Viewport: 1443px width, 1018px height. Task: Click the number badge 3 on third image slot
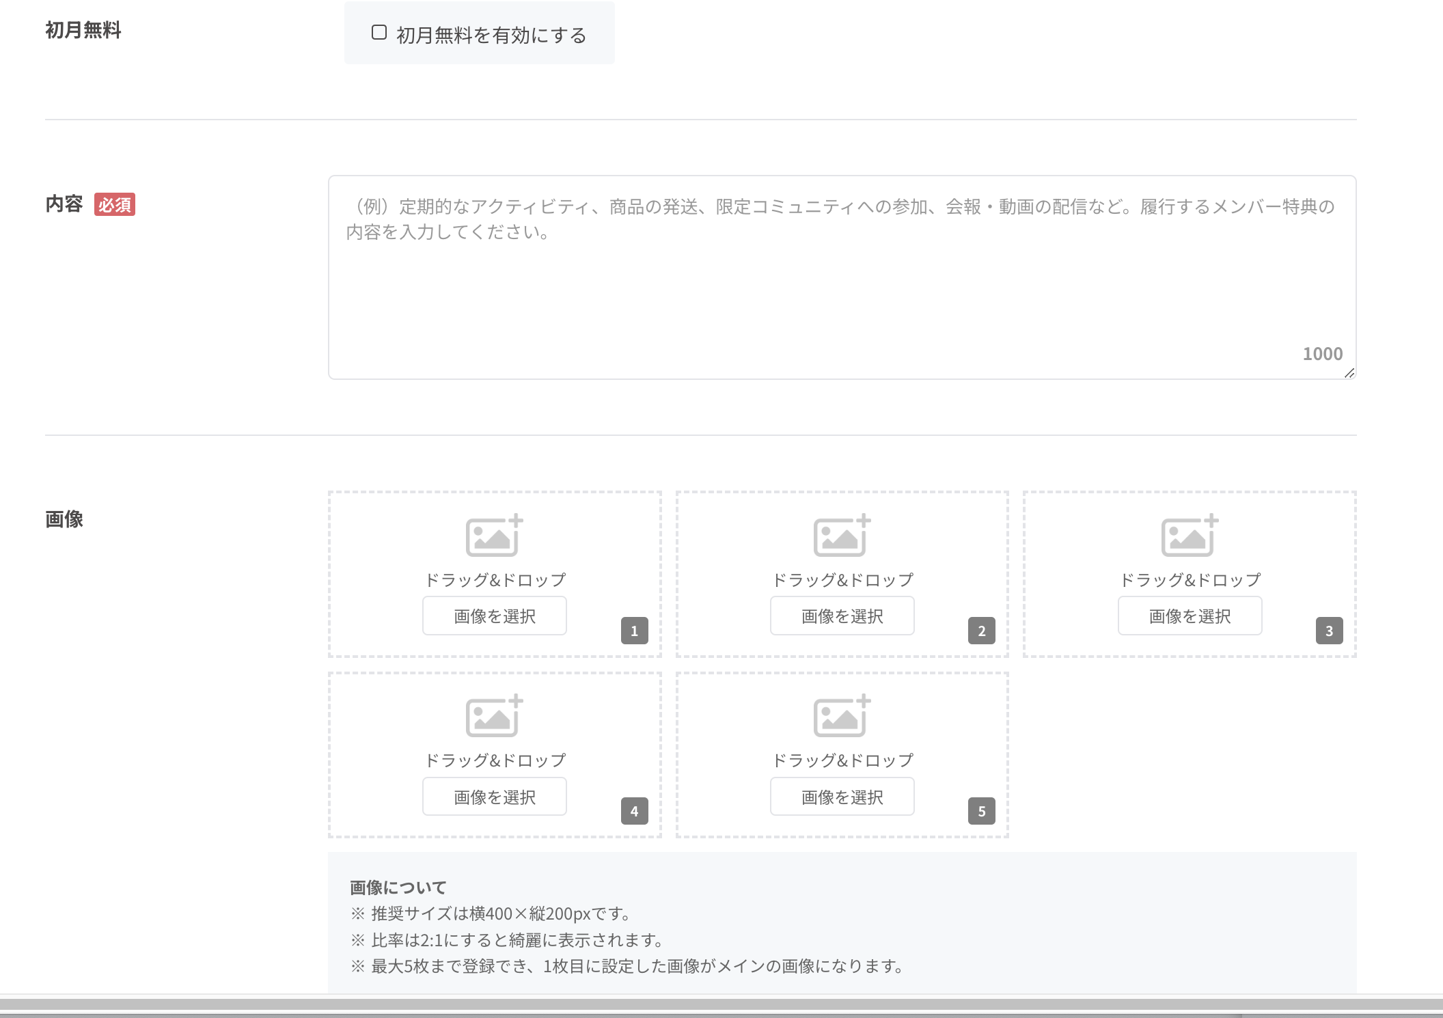(x=1328, y=632)
